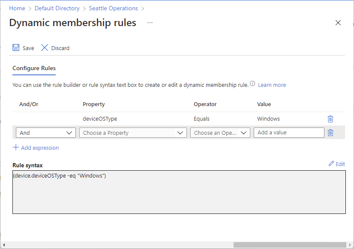
Task: Click inside the Rule syntax text box
Action: (x=179, y=192)
